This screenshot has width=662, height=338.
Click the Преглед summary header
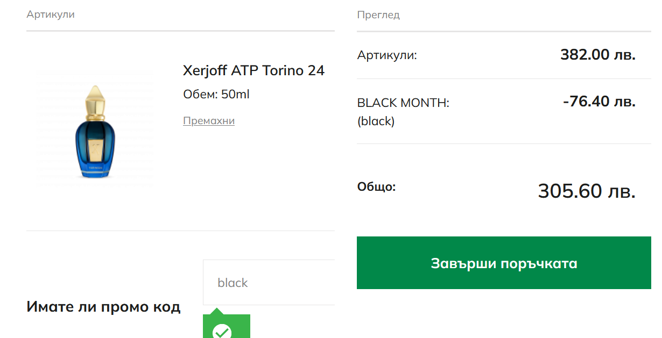(x=378, y=15)
